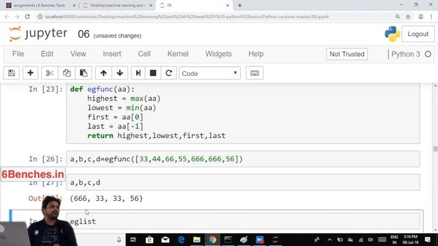This screenshot has width=438, height=246.
Task: Open the Insert menu
Action: [x=112, y=54]
